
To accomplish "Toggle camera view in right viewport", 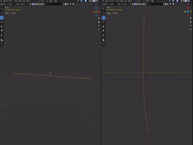I will click(190, 26).
